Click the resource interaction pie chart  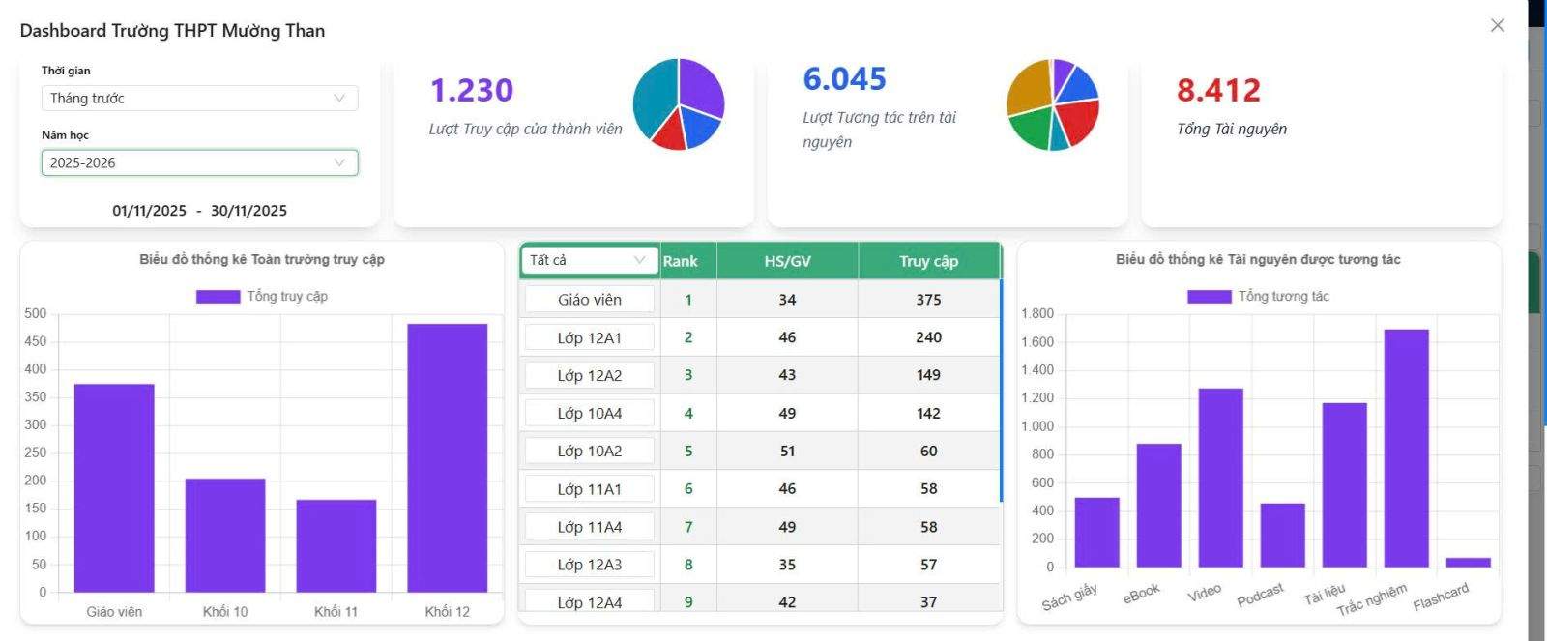(1052, 105)
